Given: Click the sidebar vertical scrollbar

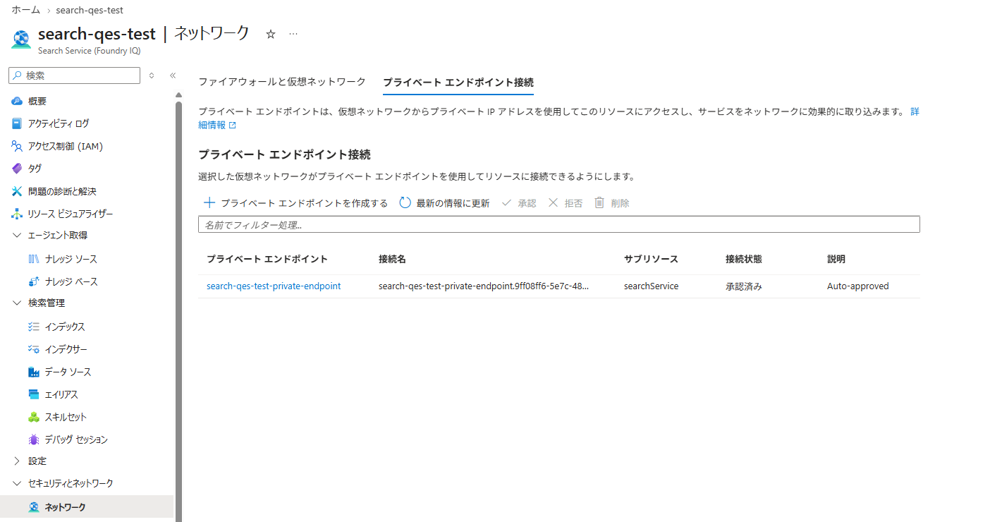Looking at the screenshot, I should pos(178,310).
